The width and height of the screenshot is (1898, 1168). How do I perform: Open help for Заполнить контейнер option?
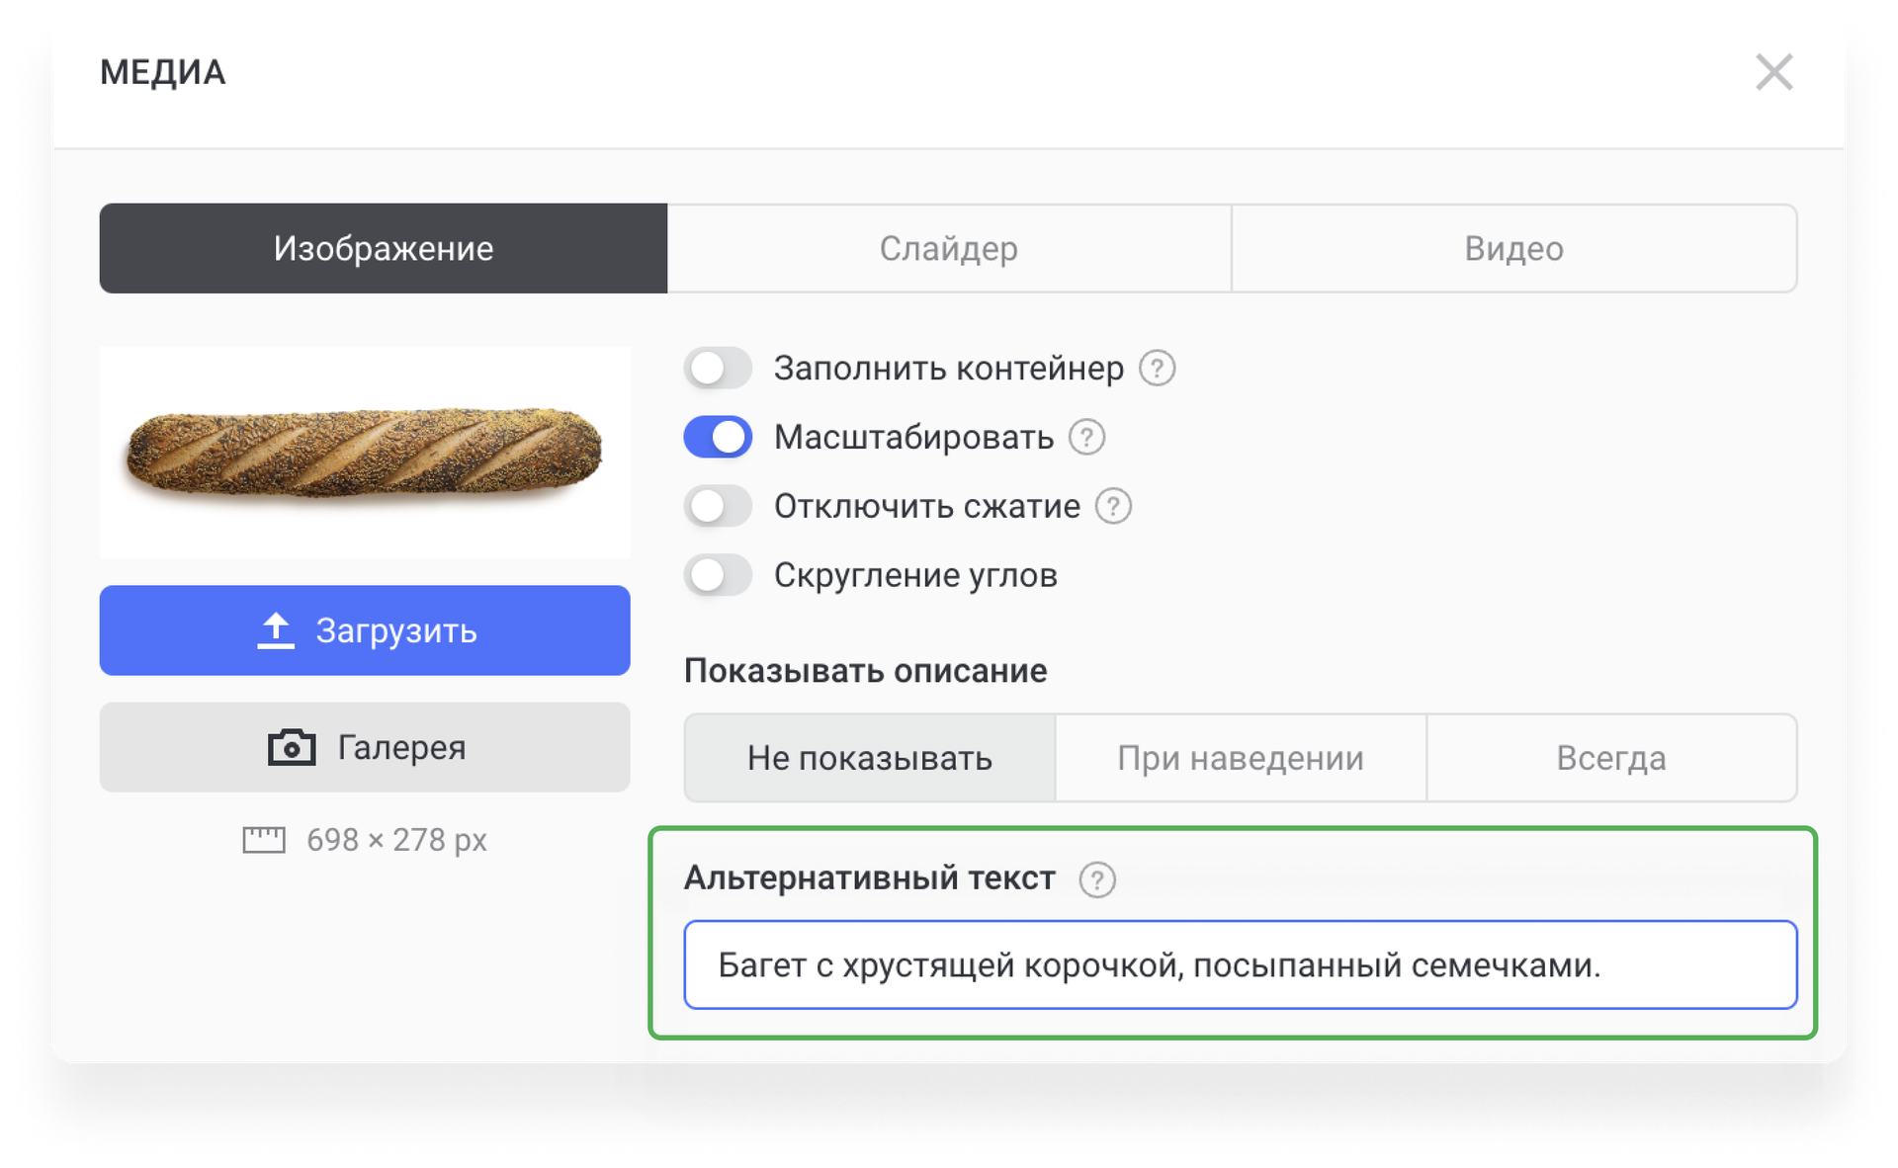pyautogui.click(x=1159, y=368)
